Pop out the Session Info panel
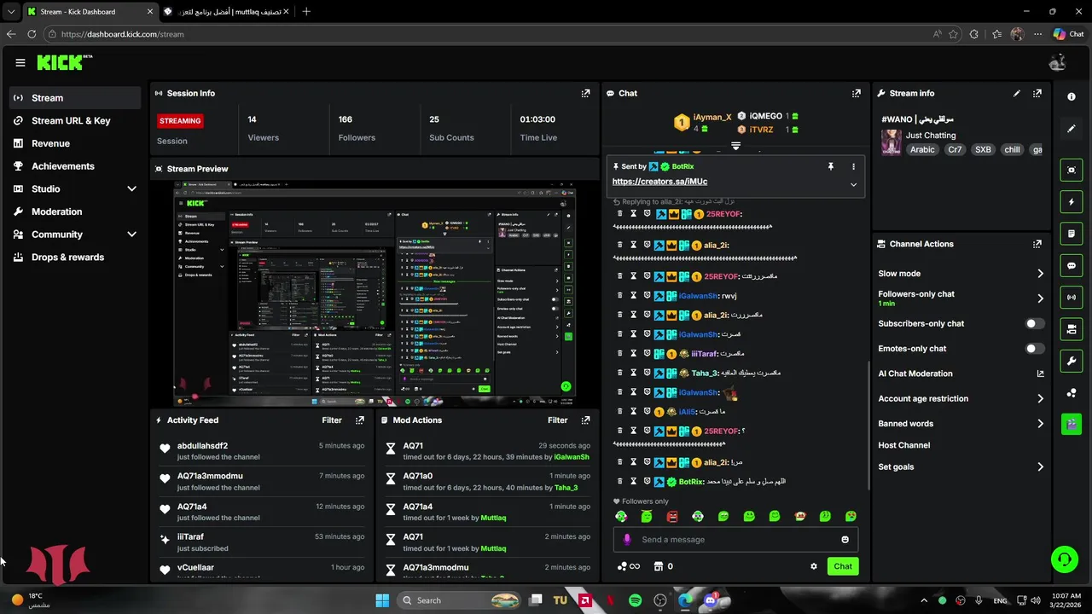This screenshot has width=1092, height=614. coord(585,93)
